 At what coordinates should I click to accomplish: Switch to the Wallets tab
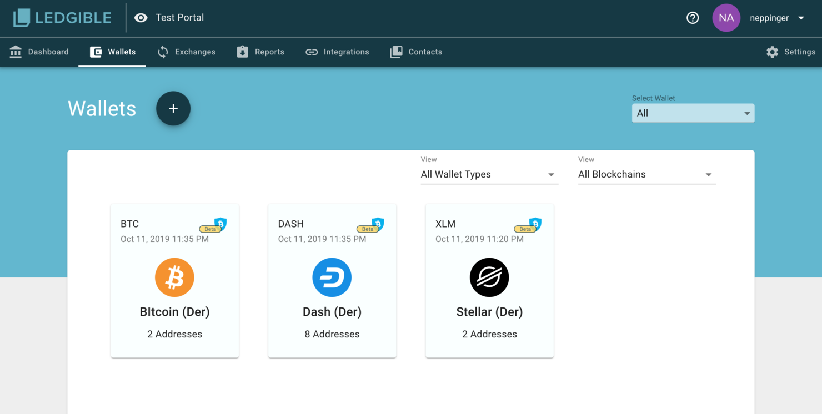coord(112,52)
